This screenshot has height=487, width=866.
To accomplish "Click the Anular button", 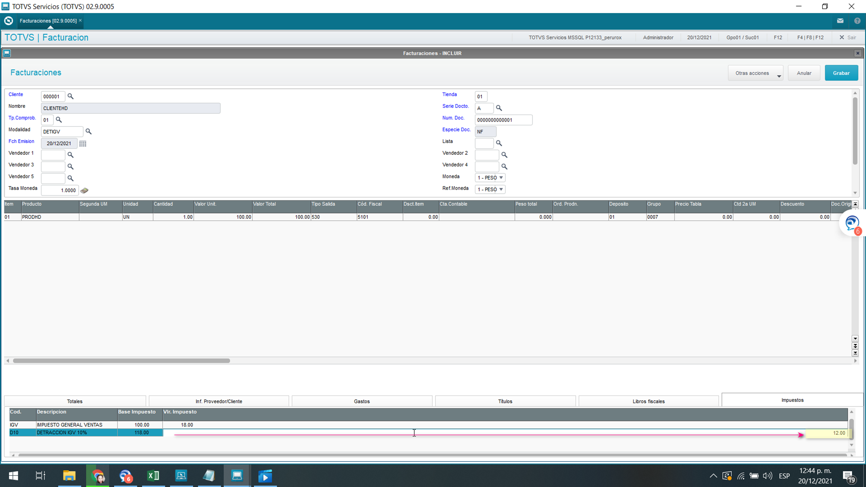I will click(x=804, y=73).
